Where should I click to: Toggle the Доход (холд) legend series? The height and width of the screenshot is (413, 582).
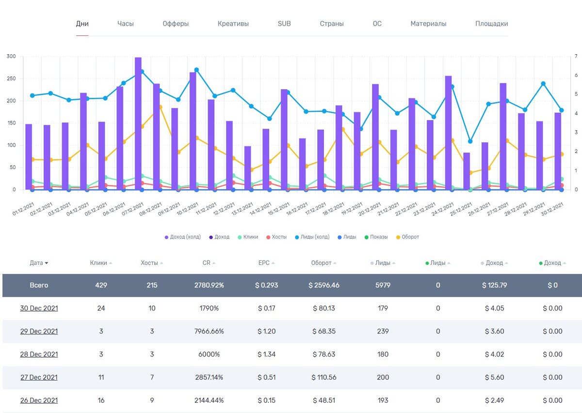click(x=183, y=237)
